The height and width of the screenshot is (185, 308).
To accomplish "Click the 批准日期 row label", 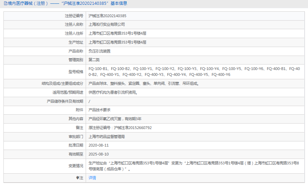I will pos(76,145).
